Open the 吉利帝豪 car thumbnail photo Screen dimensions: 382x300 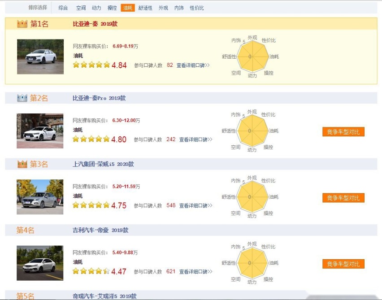click(x=40, y=263)
